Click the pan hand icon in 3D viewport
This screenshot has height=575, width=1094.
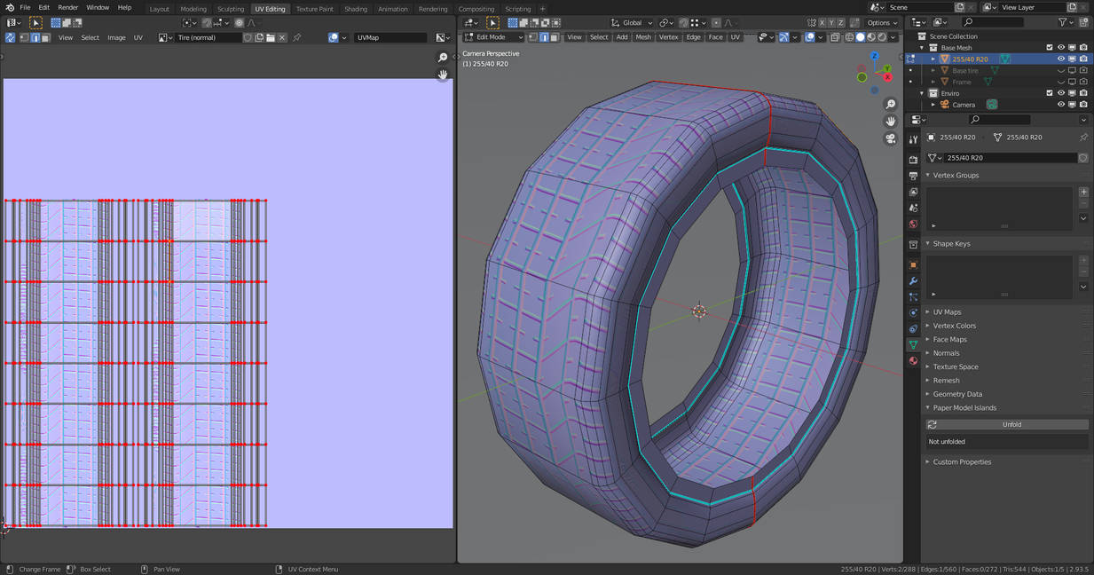[891, 121]
